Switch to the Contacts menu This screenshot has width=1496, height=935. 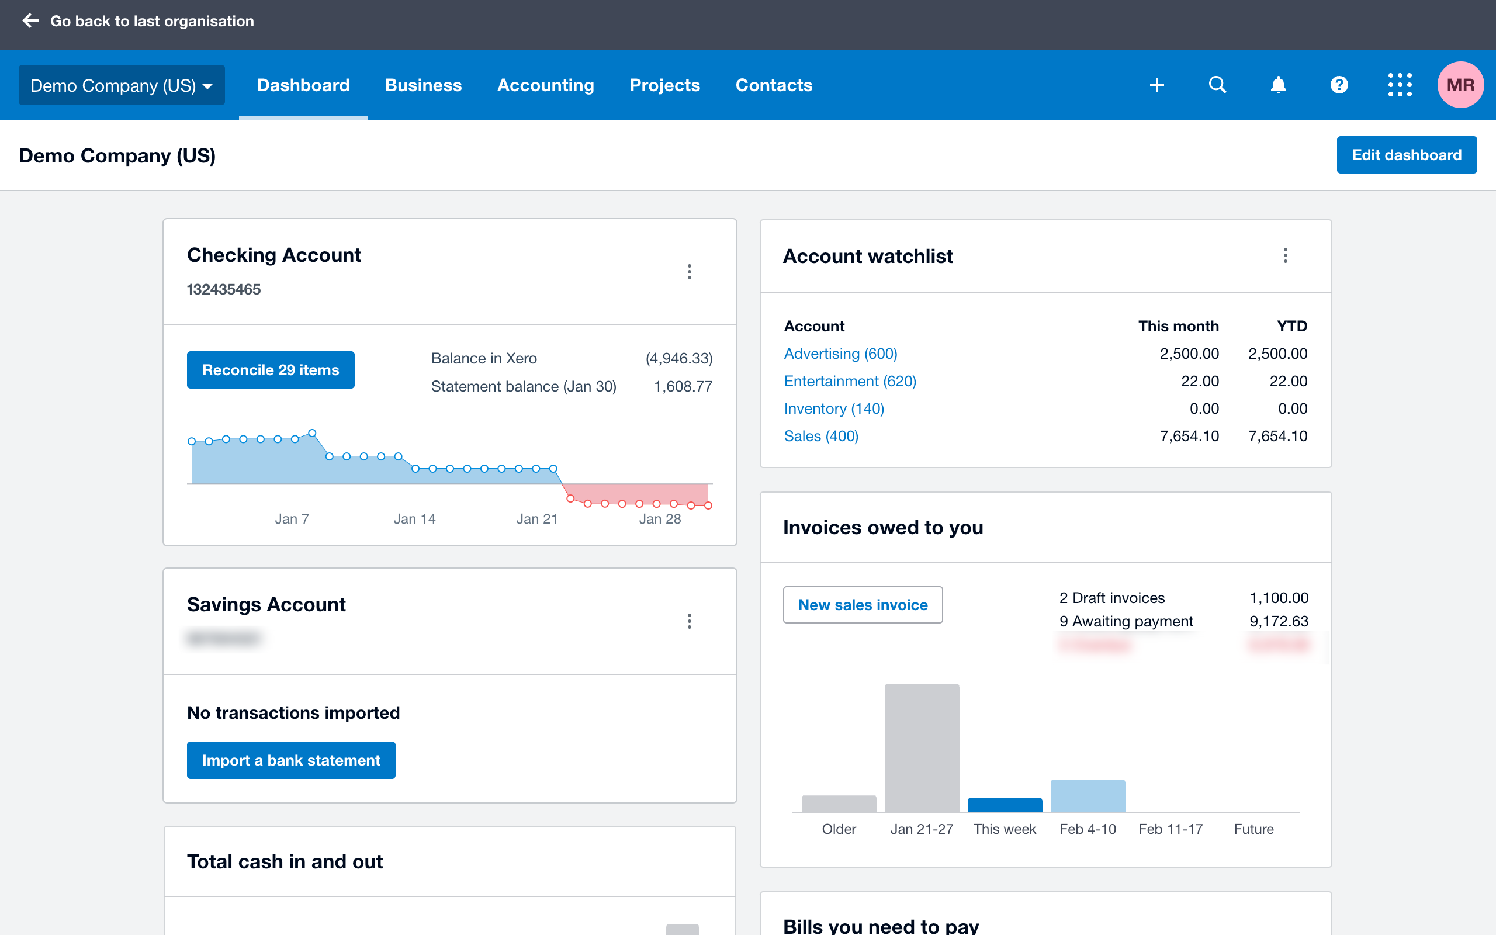[773, 85]
